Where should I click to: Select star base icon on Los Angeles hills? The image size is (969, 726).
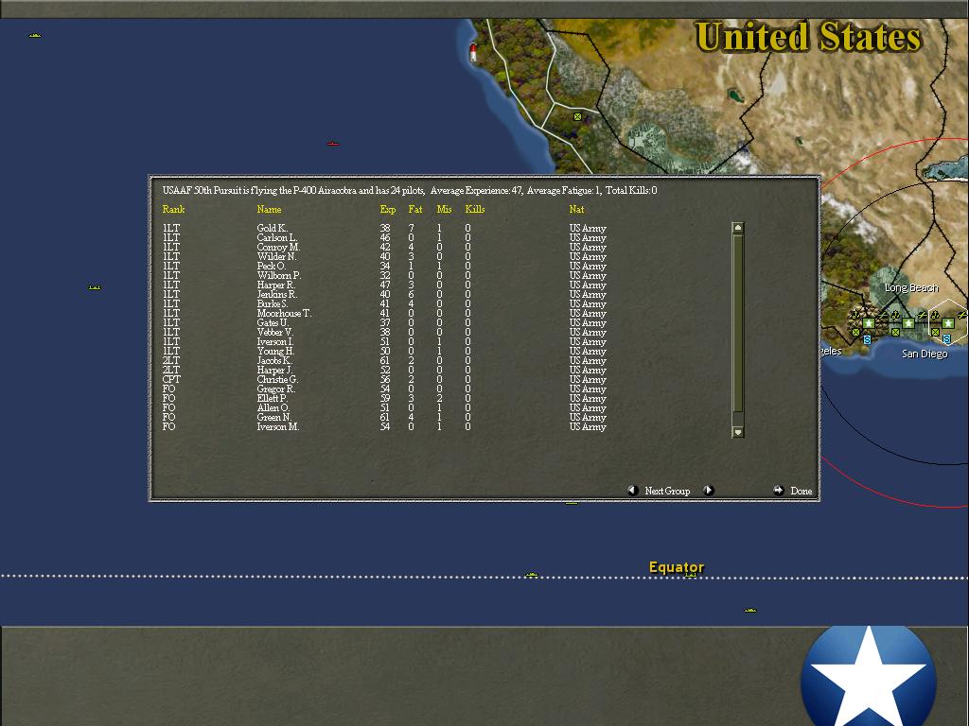pos(869,323)
